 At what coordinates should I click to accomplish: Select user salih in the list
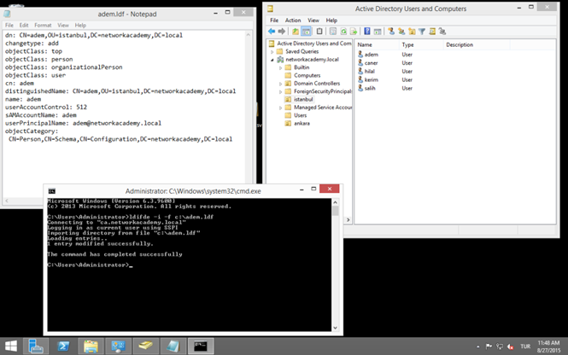(370, 88)
